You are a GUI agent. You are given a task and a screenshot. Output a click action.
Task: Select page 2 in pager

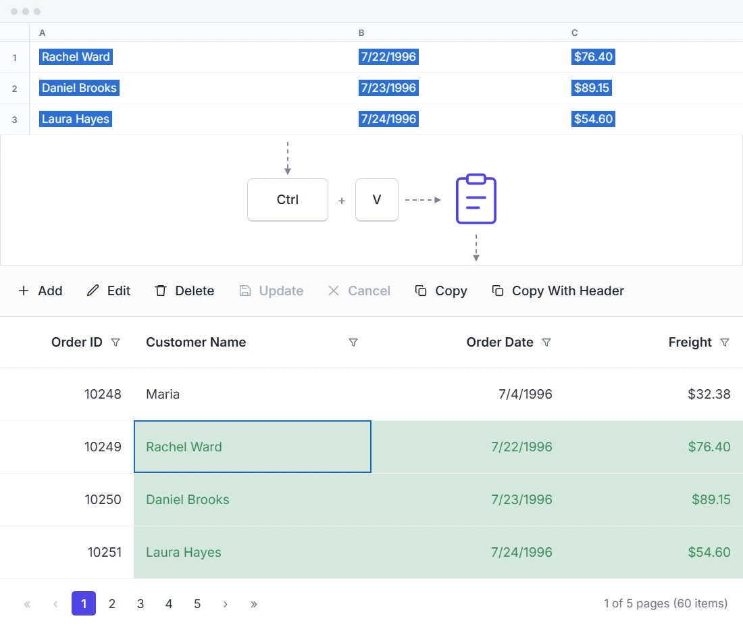(112, 603)
